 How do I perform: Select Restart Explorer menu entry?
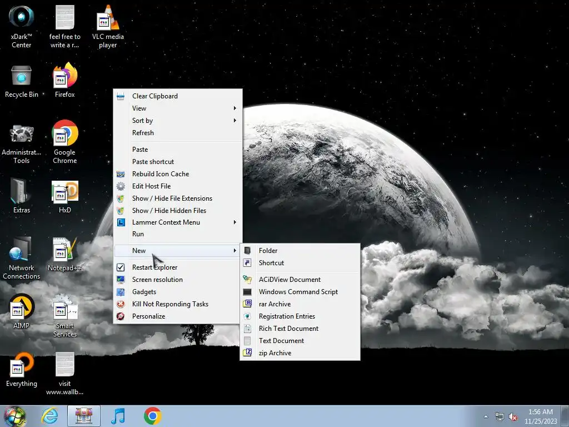pyautogui.click(x=178, y=267)
